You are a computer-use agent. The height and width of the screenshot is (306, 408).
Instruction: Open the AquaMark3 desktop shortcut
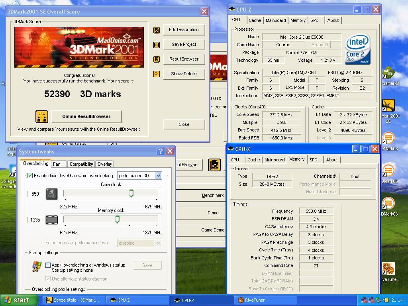(388, 73)
